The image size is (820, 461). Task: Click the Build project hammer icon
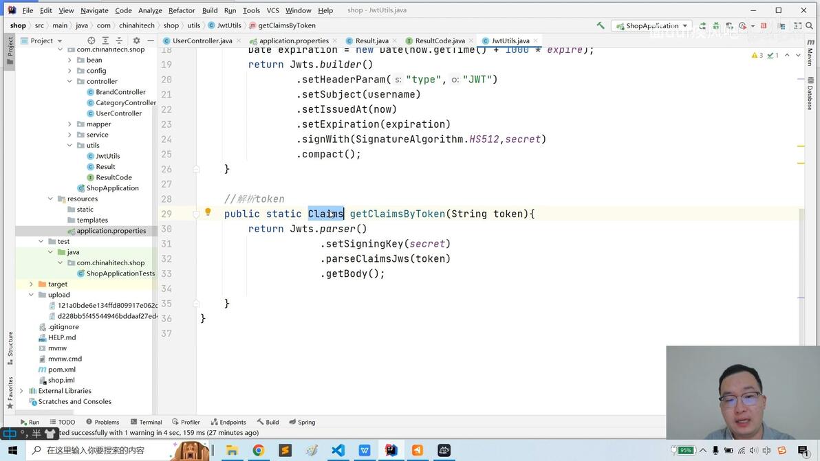coord(601,25)
